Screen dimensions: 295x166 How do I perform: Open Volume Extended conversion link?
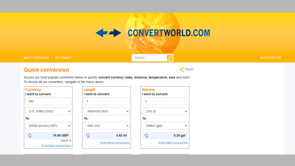(x=173, y=143)
